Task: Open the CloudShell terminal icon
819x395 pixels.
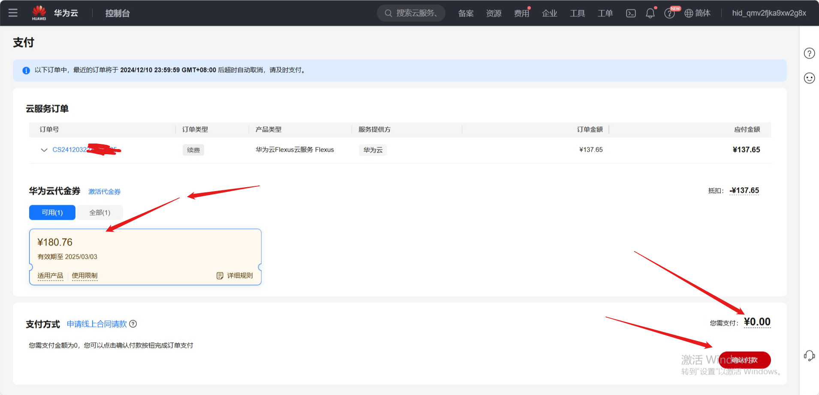Action: (x=631, y=13)
